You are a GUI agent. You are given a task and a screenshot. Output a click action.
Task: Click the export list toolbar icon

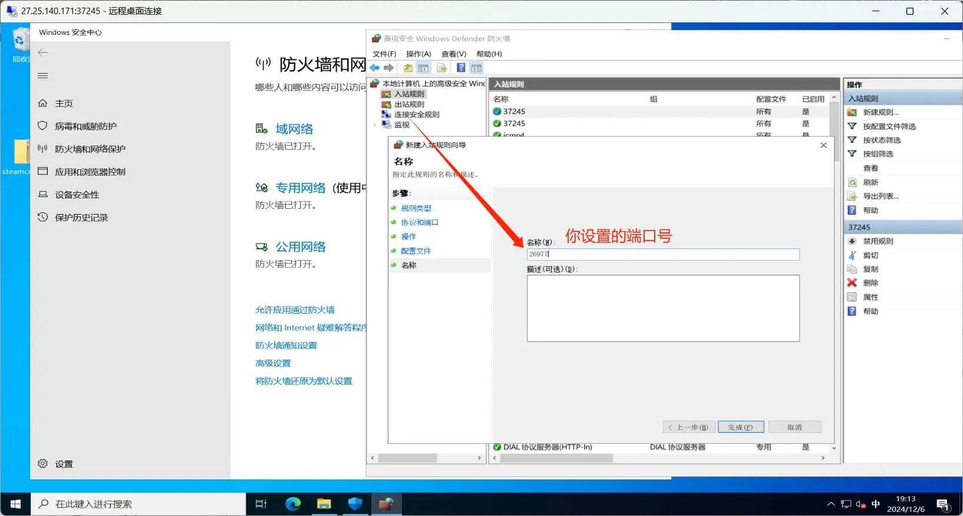click(441, 68)
